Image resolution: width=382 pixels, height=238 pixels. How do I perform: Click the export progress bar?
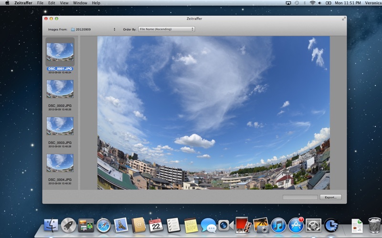pos(299,197)
